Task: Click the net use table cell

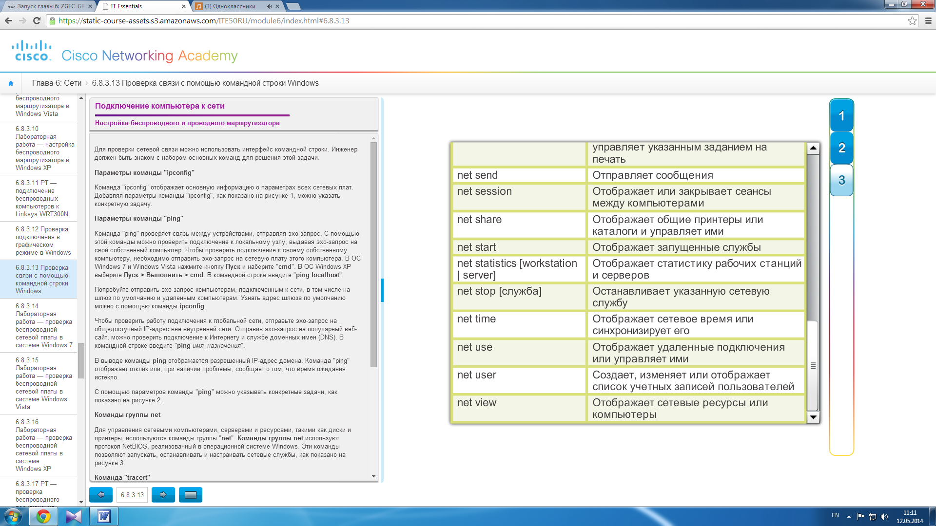Action: [519, 353]
